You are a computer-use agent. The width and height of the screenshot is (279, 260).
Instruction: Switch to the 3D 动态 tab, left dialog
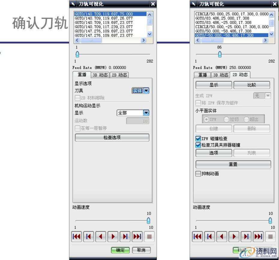click(x=101, y=75)
